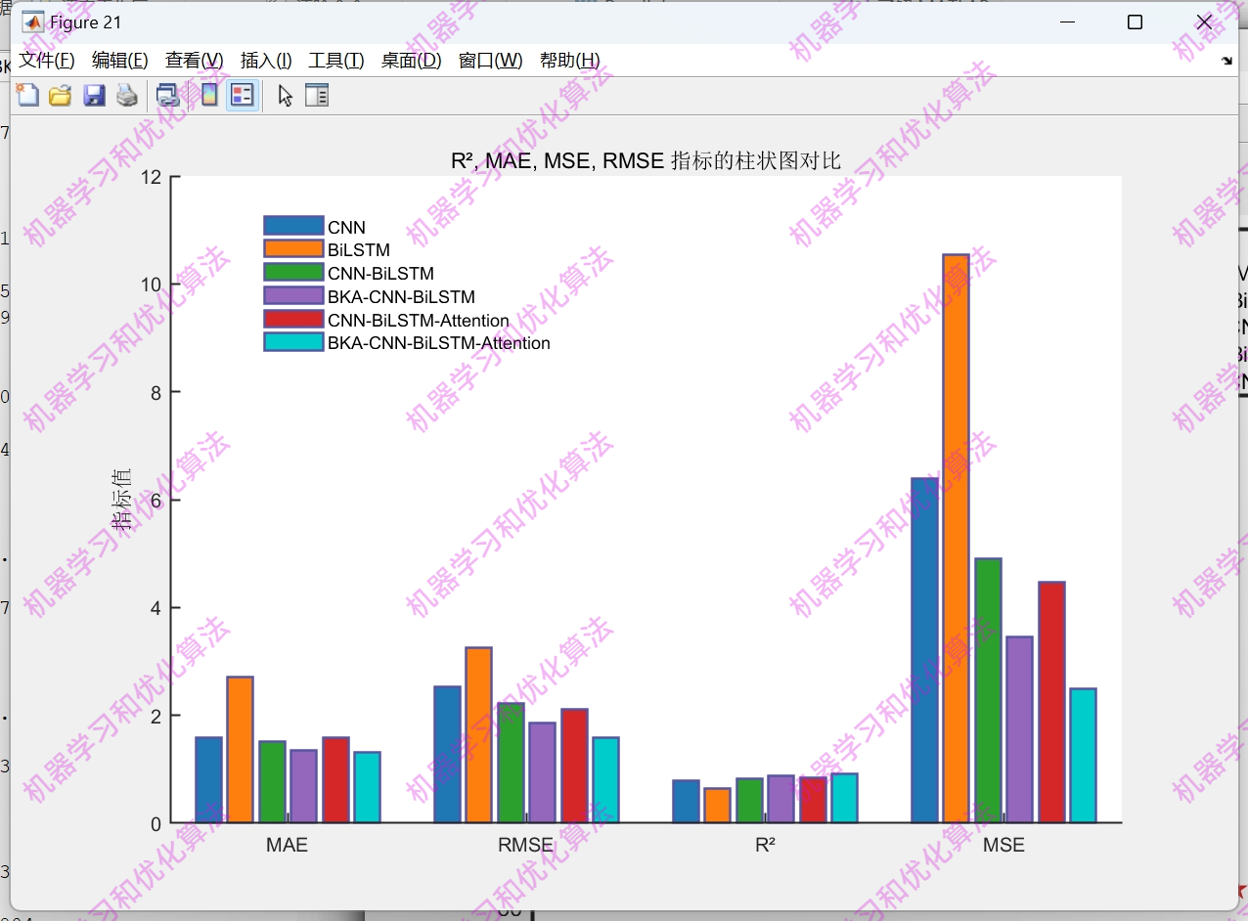
Task: Open the Property Inspector from the toolbar
Action: tap(317, 95)
